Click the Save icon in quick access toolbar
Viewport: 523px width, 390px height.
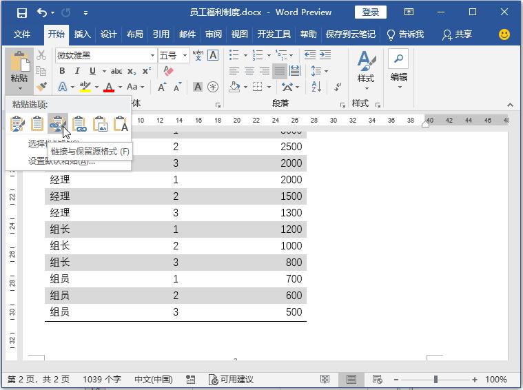click(x=21, y=12)
